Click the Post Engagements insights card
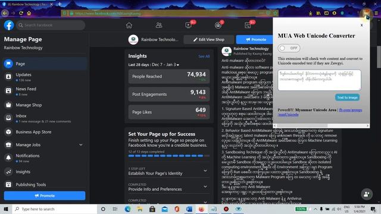381x214 pixels. 169,94
